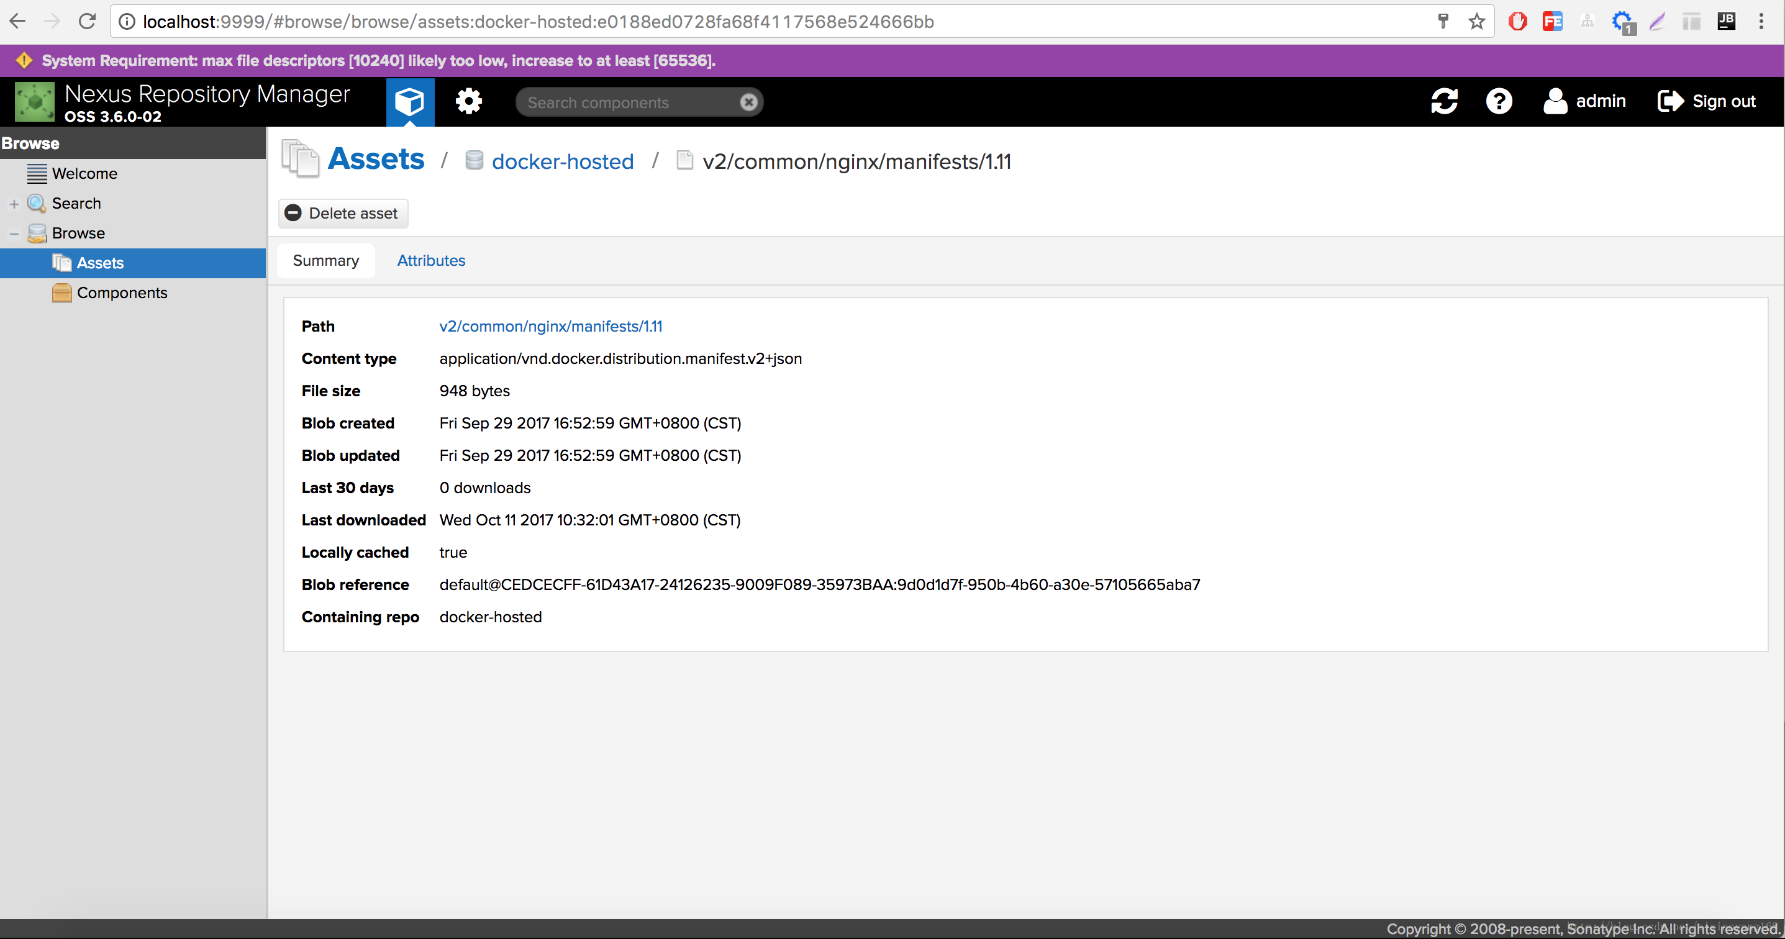Open the blue gear extension with badge

1623,22
